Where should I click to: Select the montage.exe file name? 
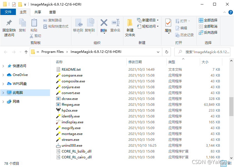click(x=72, y=134)
